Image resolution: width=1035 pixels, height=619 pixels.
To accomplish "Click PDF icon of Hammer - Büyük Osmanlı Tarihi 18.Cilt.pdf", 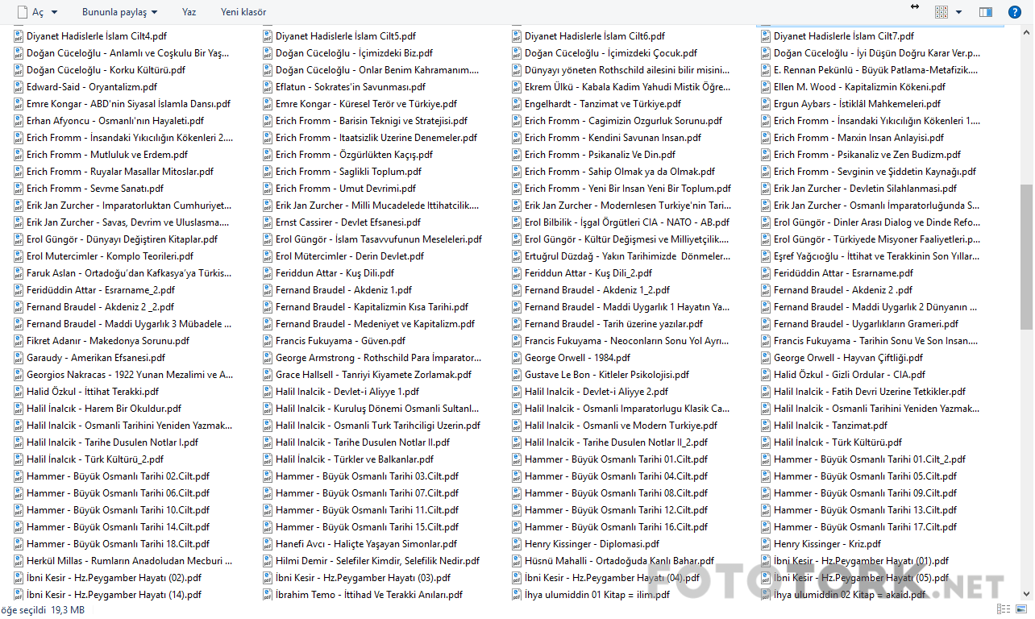I will pos(18,544).
